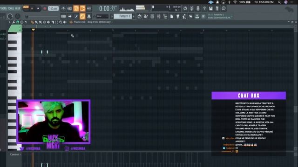Disable the orange multilink to controllers button

(x=82, y=17)
